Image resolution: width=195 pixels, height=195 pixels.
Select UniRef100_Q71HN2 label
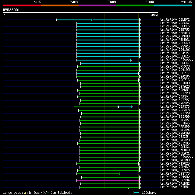coord(175,184)
